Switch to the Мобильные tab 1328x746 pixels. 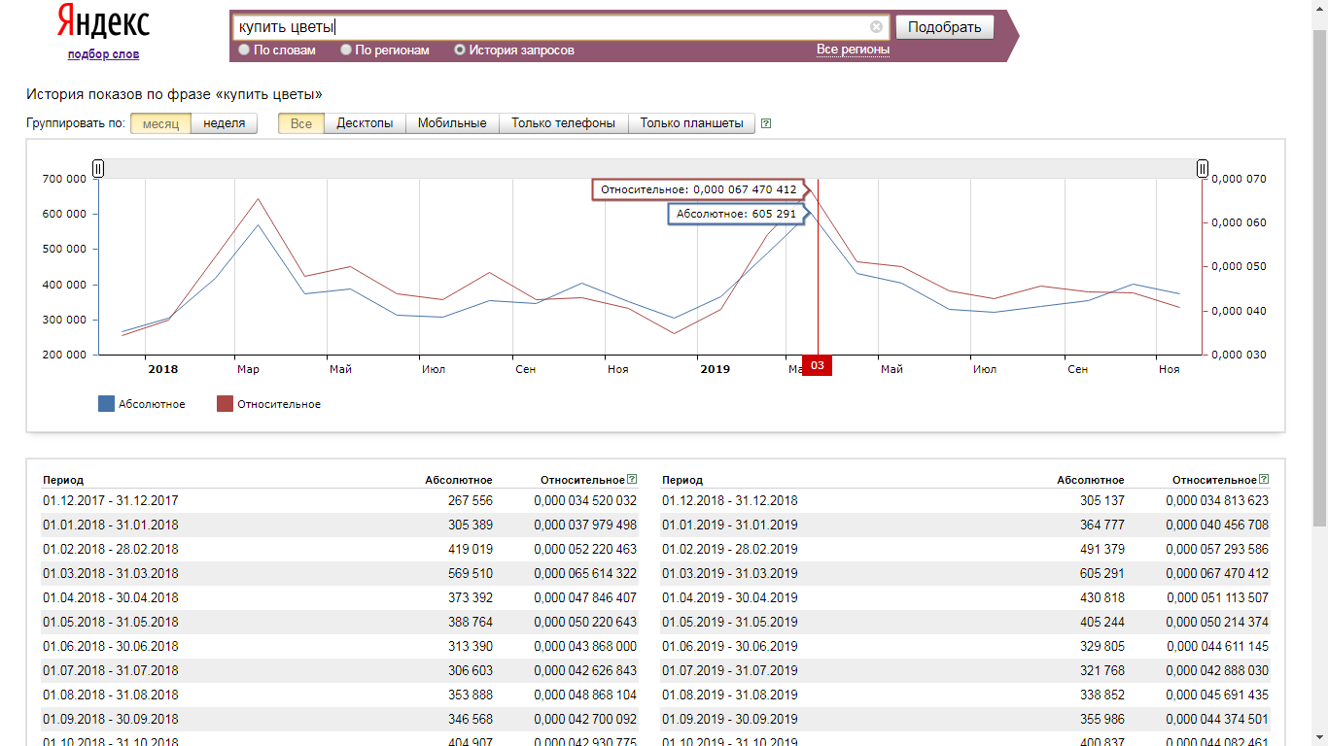pyautogui.click(x=452, y=123)
